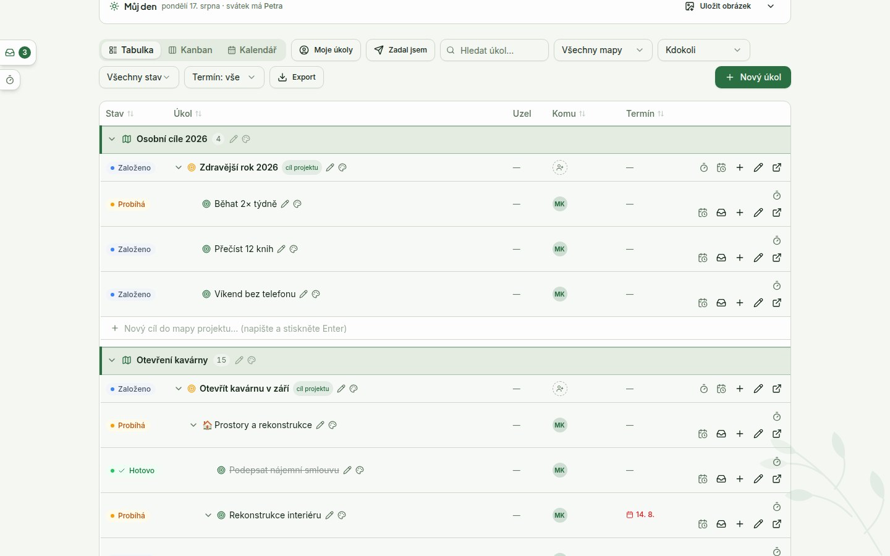The image size is (890, 556).
Task: Collapse the Osobní cíle 2026 group
Action: (x=112, y=139)
